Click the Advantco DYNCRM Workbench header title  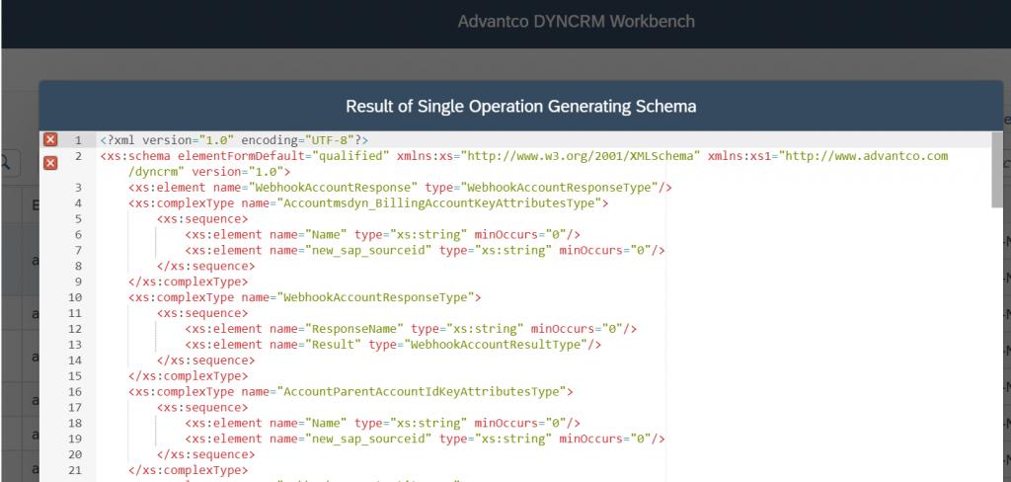(x=577, y=22)
